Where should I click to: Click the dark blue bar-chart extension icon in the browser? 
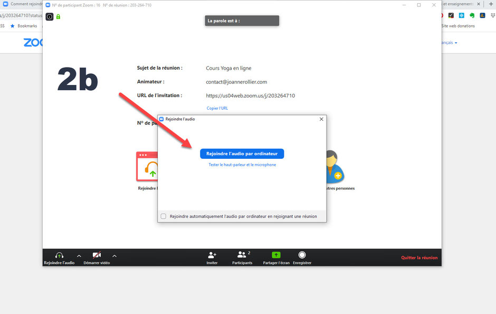pos(482,15)
